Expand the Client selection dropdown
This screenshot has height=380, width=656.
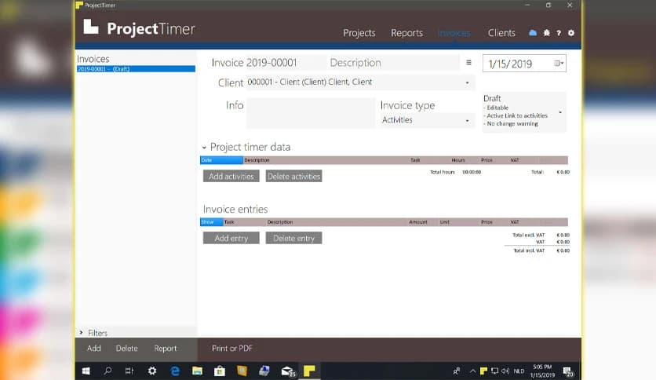(467, 82)
